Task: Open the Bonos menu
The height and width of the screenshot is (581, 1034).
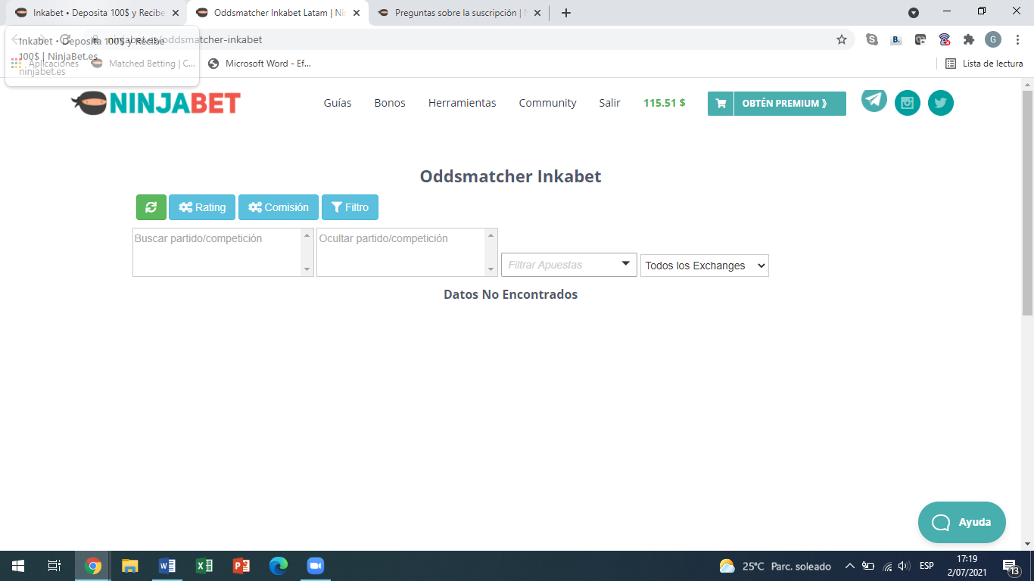Action: click(x=390, y=103)
